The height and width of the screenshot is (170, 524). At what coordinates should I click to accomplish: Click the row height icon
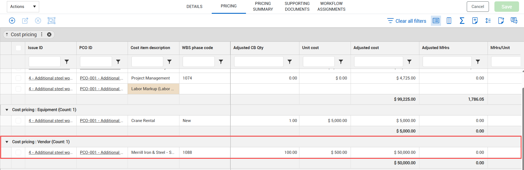pyautogui.click(x=488, y=21)
